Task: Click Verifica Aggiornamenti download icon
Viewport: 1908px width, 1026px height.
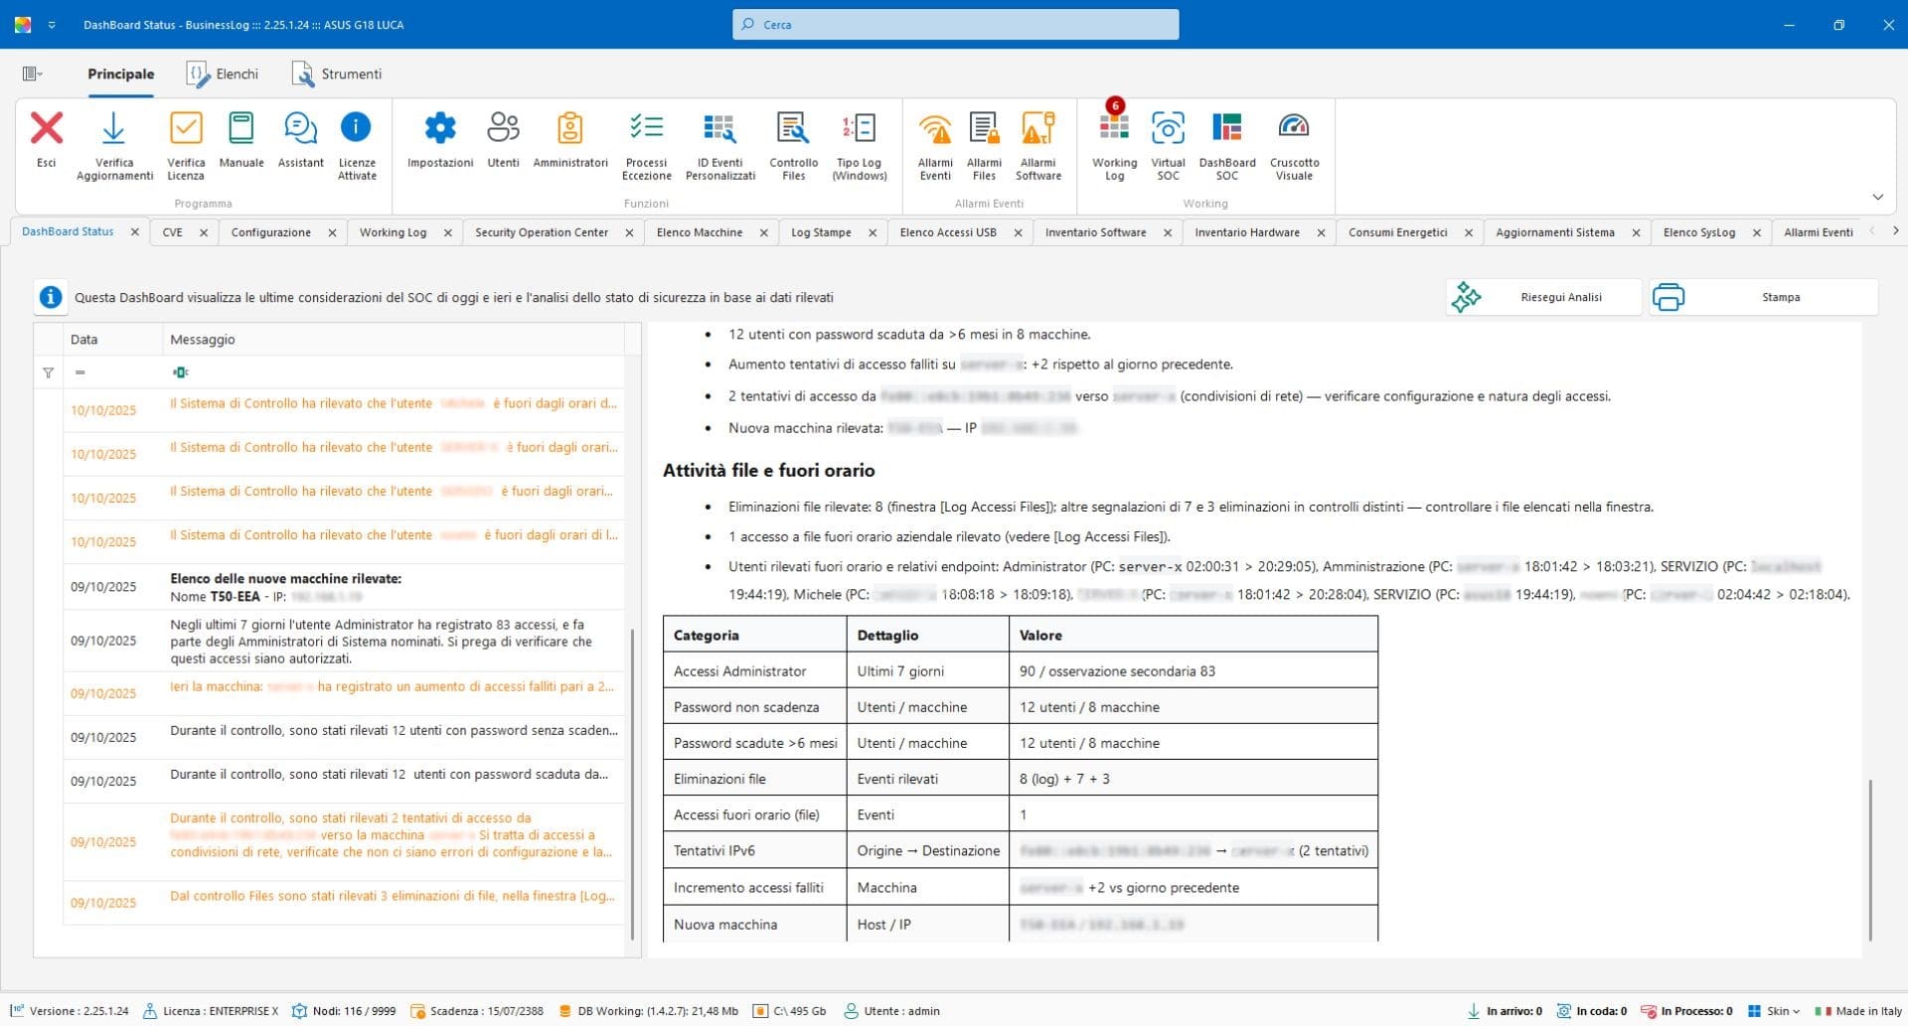Action: pyautogui.click(x=114, y=144)
